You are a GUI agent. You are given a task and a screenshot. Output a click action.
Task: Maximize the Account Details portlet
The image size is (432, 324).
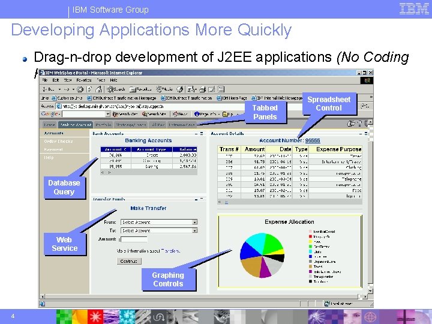coord(366,134)
